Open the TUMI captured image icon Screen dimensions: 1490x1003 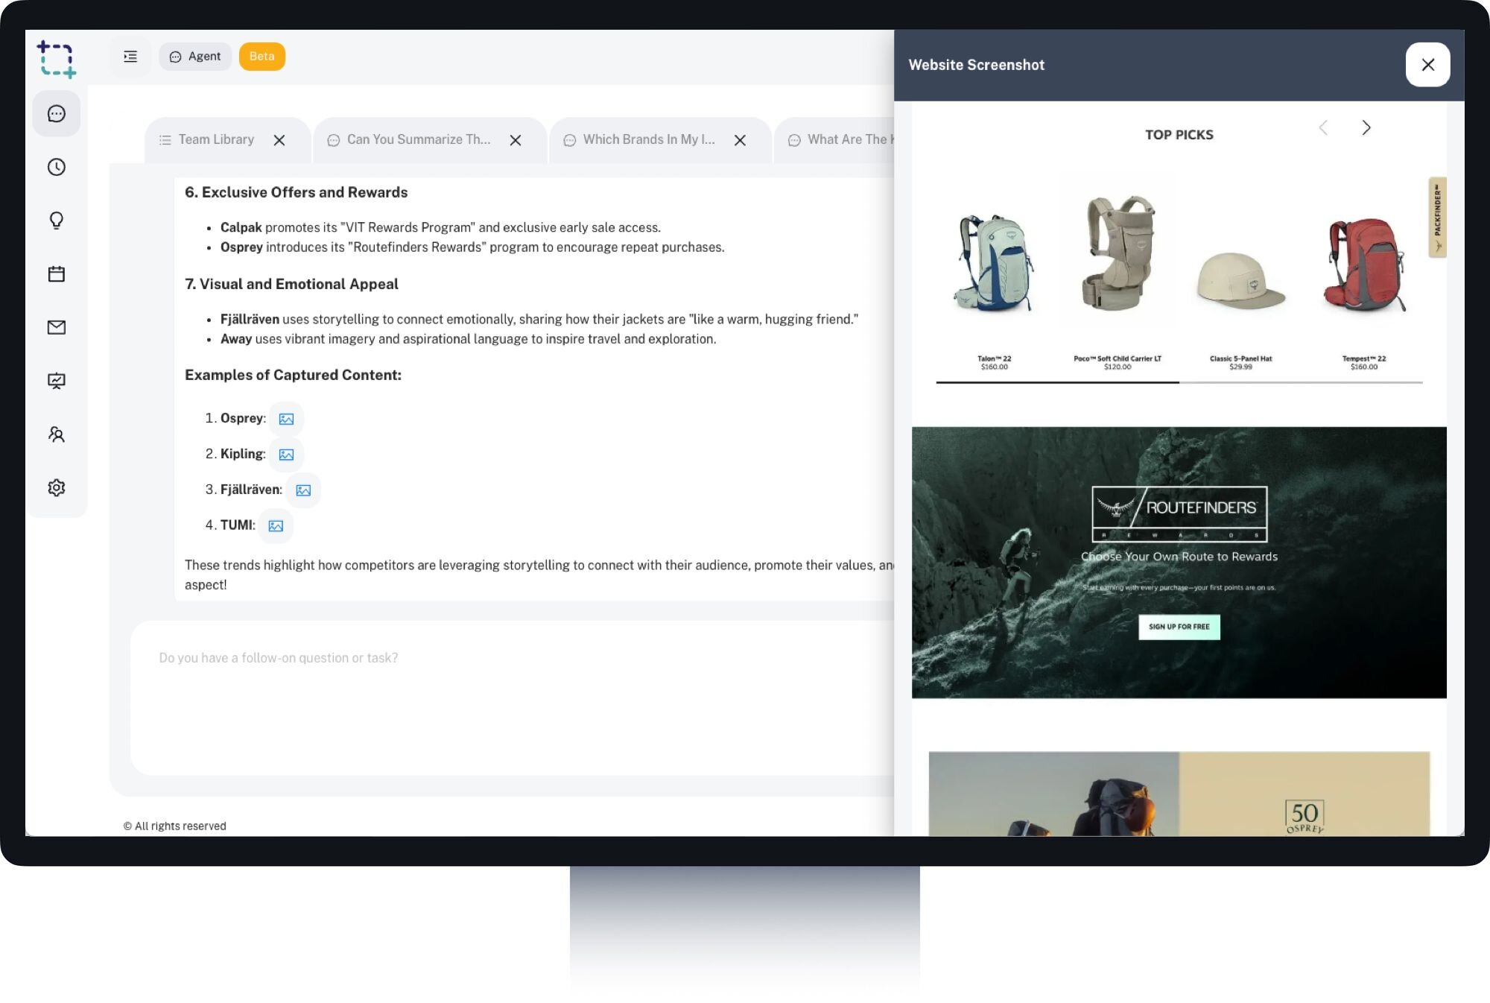(x=276, y=526)
